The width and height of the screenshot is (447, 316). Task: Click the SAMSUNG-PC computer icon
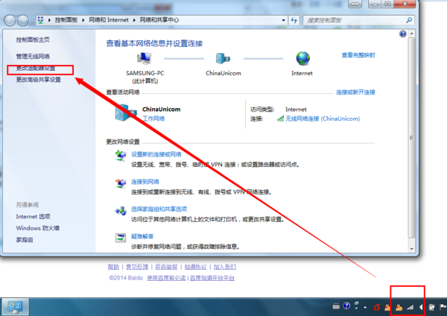click(x=145, y=59)
